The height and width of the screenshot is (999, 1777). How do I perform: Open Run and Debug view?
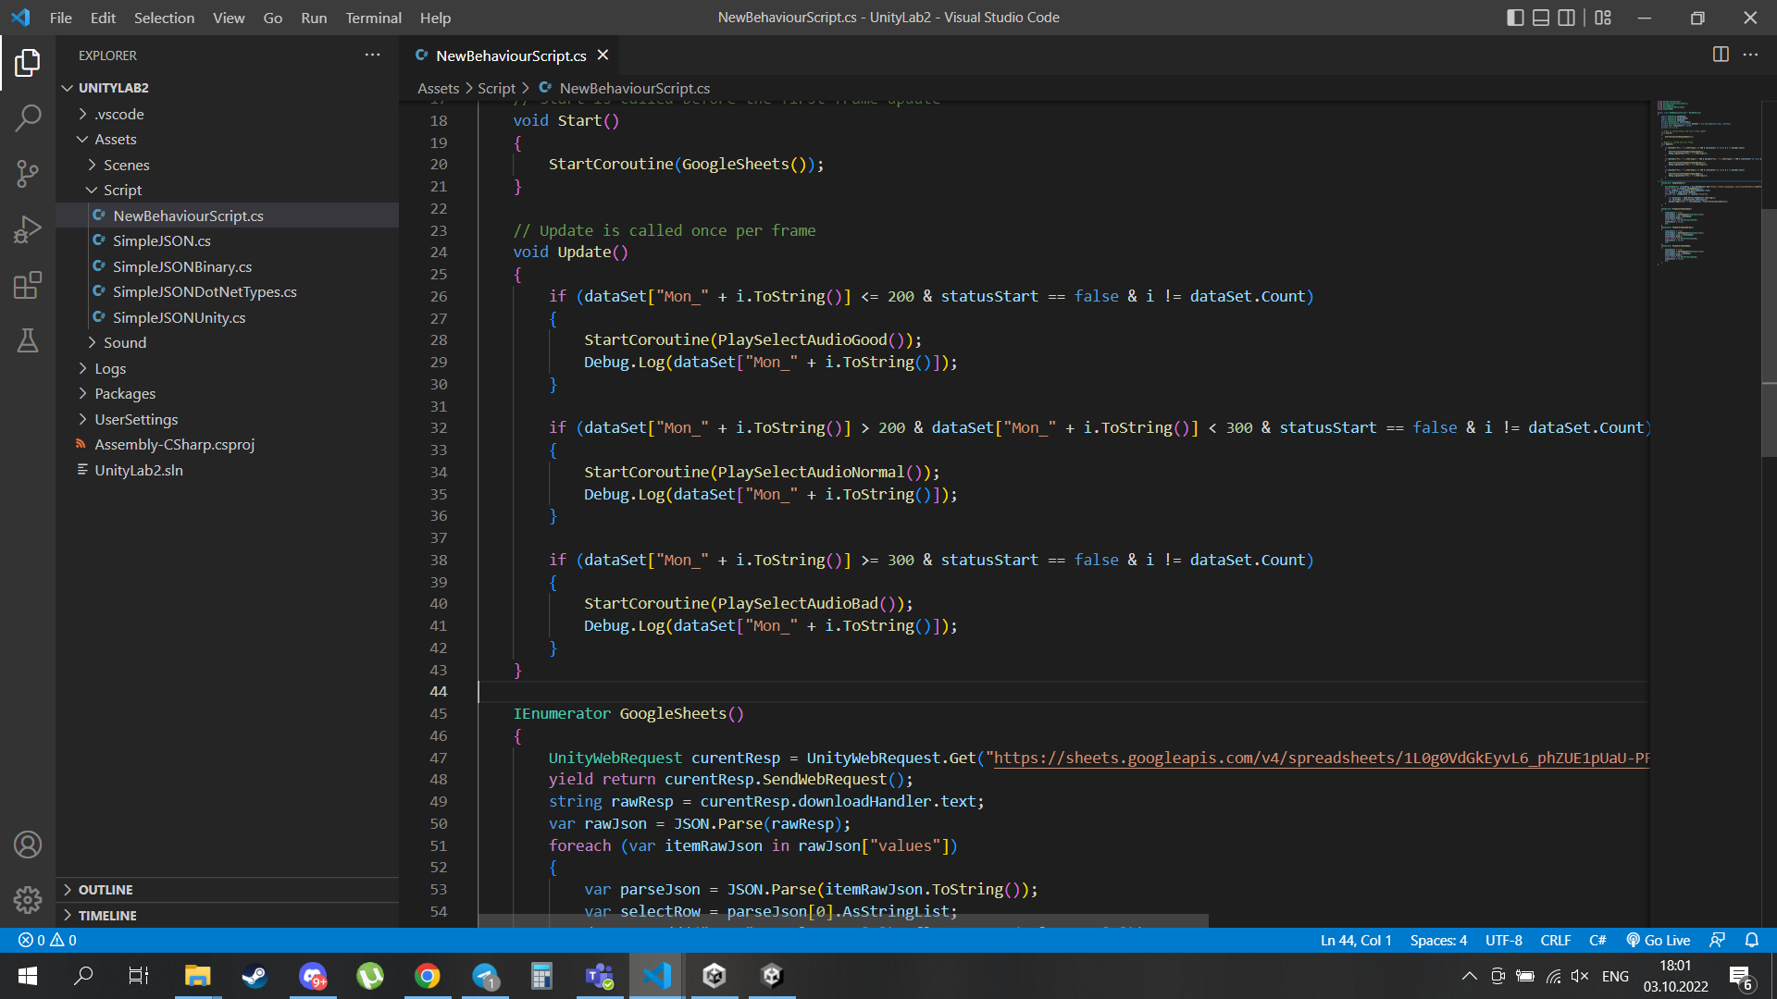28,229
